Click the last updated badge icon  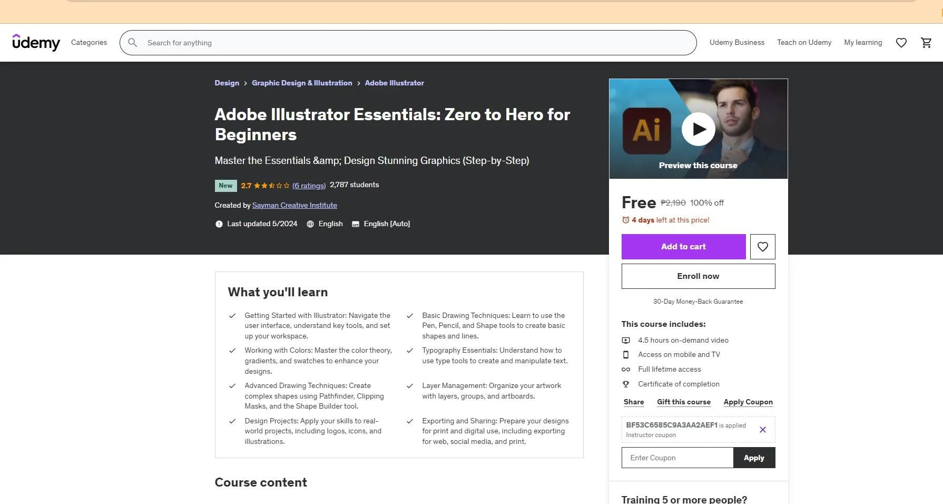pyautogui.click(x=219, y=224)
